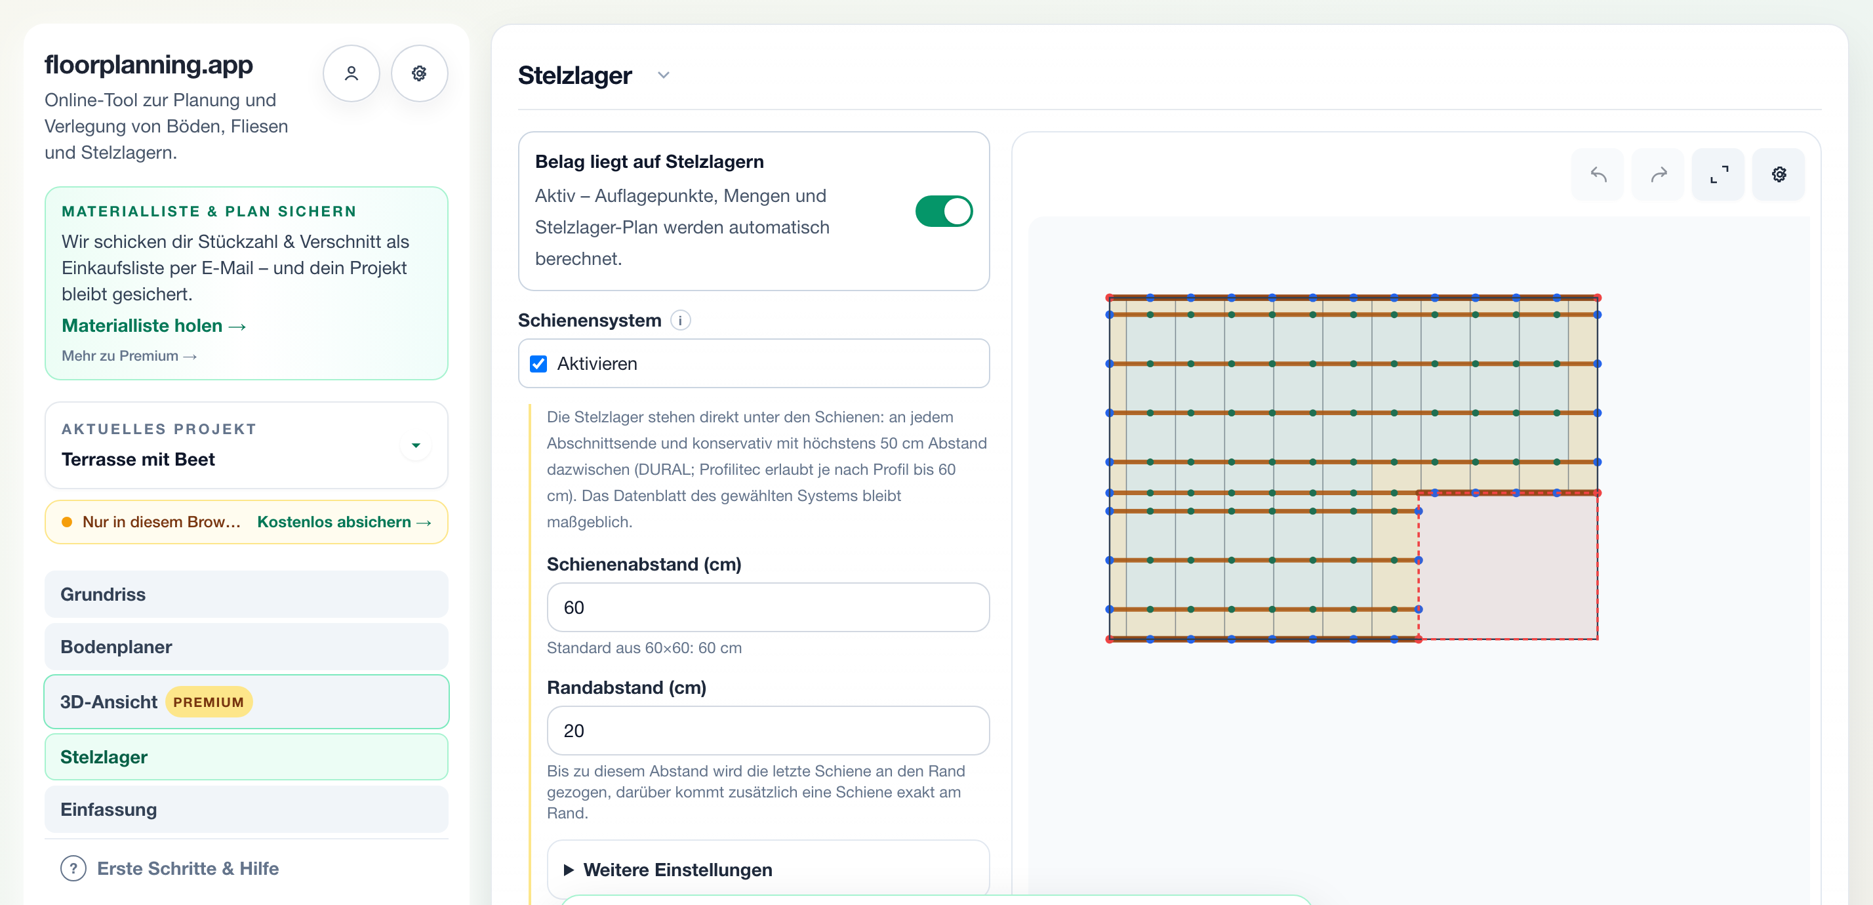This screenshot has width=1873, height=905.
Task: Click the floorplanning.app title
Action: (x=149, y=65)
